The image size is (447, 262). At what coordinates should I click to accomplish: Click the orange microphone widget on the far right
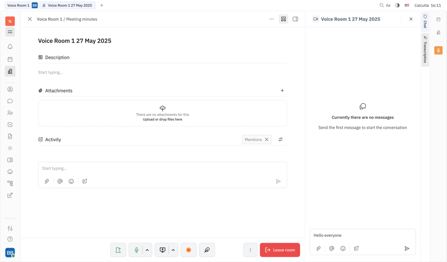click(x=438, y=50)
